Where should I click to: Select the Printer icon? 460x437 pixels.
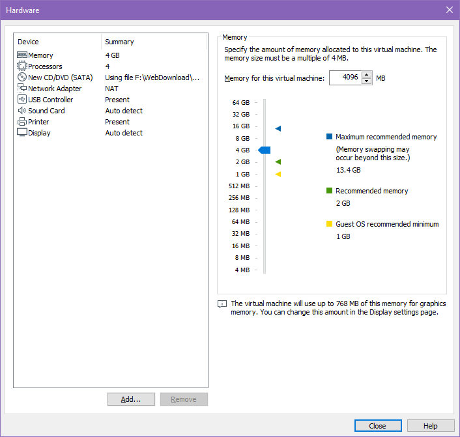pos(22,121)
